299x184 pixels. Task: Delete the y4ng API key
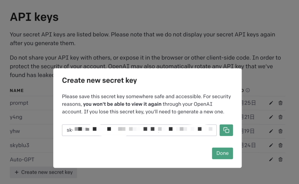pyautogui.click(x=280, y=117)
